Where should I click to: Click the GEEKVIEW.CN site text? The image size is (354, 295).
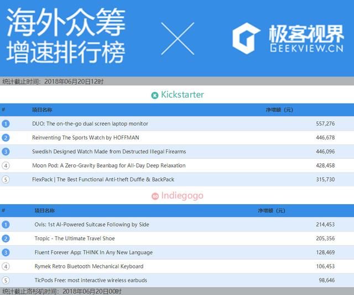306,48
